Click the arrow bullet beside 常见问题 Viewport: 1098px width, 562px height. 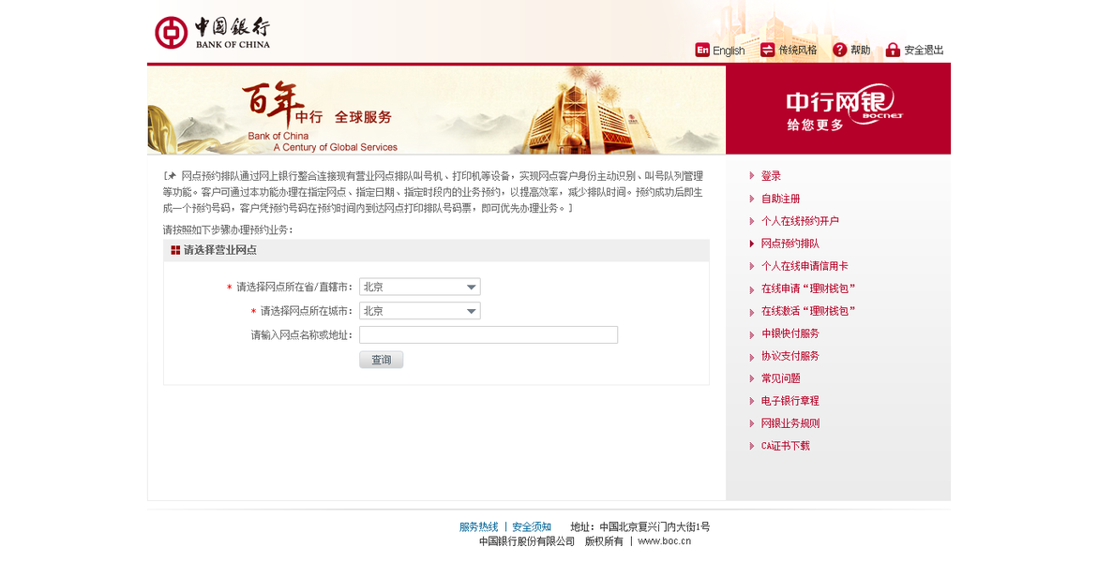point(752,378)
